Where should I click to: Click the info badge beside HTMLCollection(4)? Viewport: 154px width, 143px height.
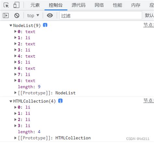pos(60,101)
